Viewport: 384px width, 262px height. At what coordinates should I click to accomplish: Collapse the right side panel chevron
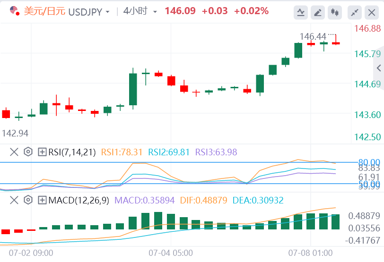coord(378,68)
